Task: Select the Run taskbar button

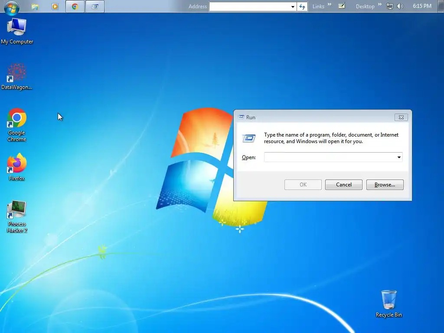Action: tap(95, 7)
